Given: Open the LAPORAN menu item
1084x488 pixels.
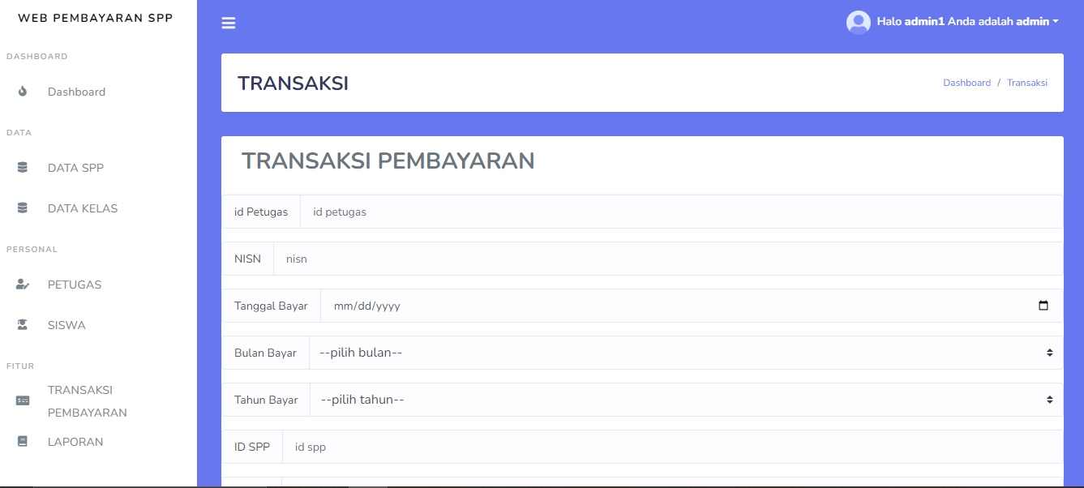Looking at the screenshot, I should point(75,441).
